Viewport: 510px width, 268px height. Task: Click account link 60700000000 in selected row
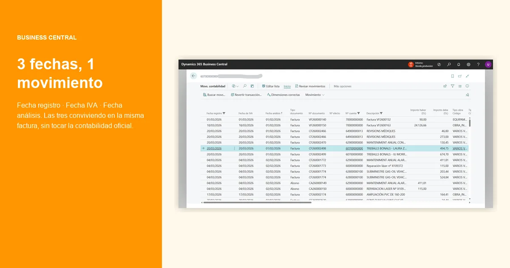pyautogui.click(x=354, y=148)
